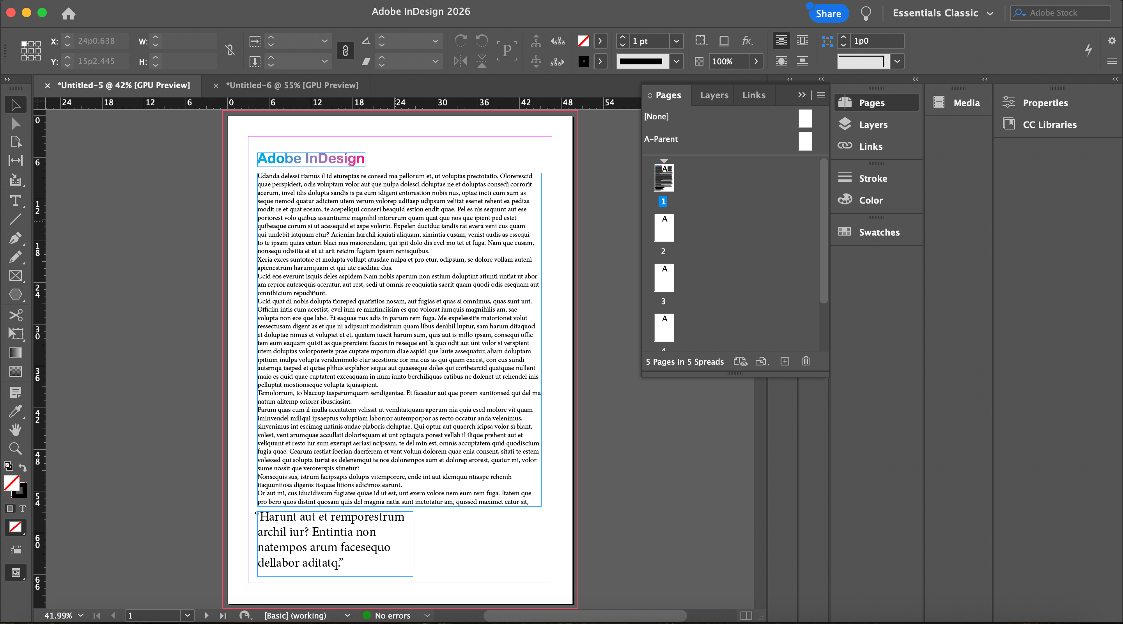Select the Pen tool
Image resolution: width=1123 pixels, height=624 pixels.
point(15,238)
